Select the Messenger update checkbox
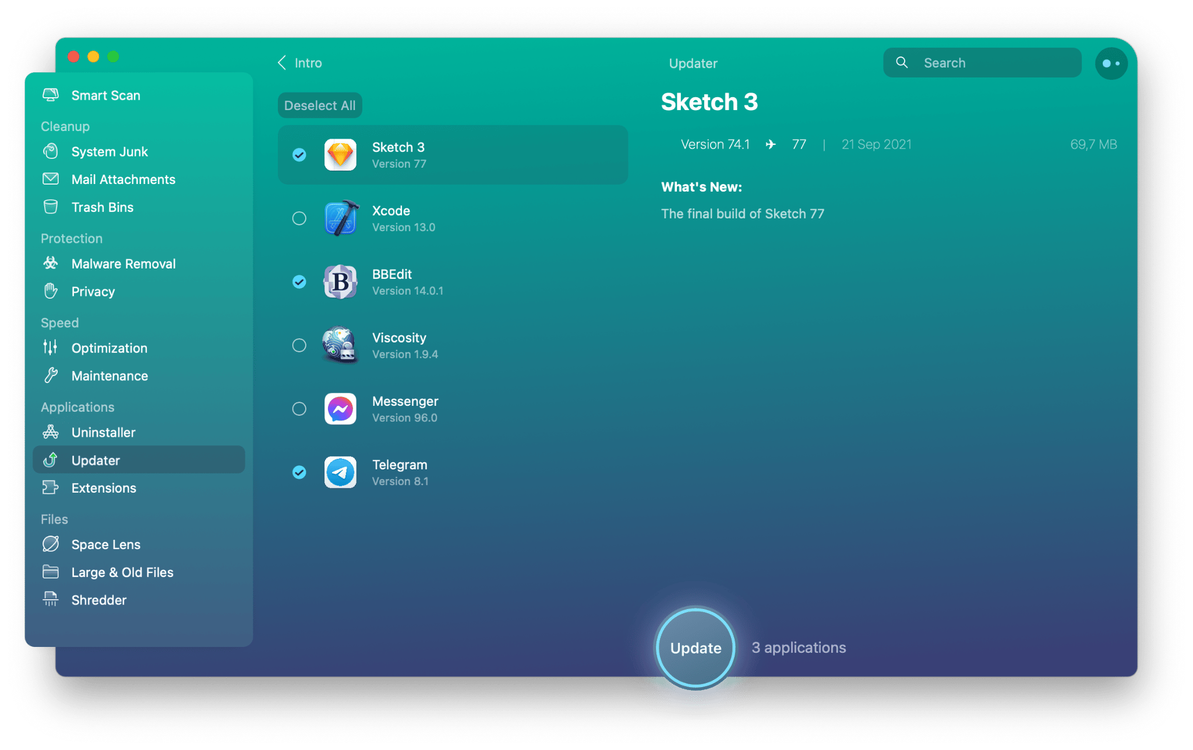This screenshot has height=750, width=1193. tap(299, 409)
